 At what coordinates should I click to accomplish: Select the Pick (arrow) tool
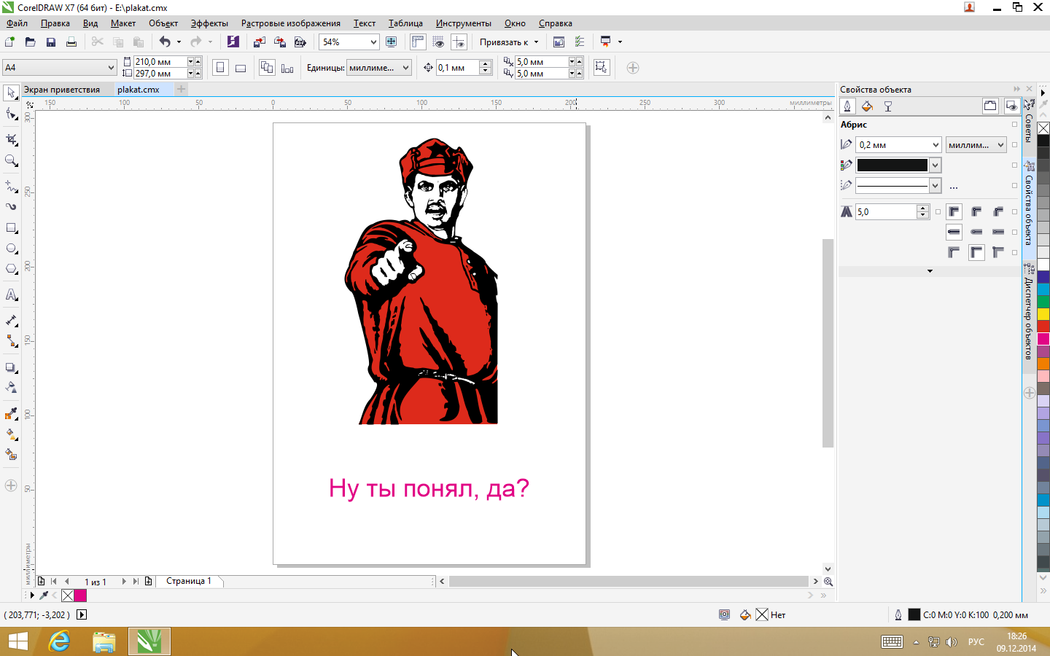tap(11, 93)
